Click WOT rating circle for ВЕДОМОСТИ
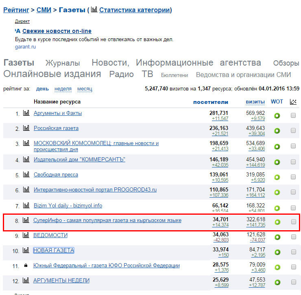The width and height of the screenshot is (301, 295). [277, 237]
